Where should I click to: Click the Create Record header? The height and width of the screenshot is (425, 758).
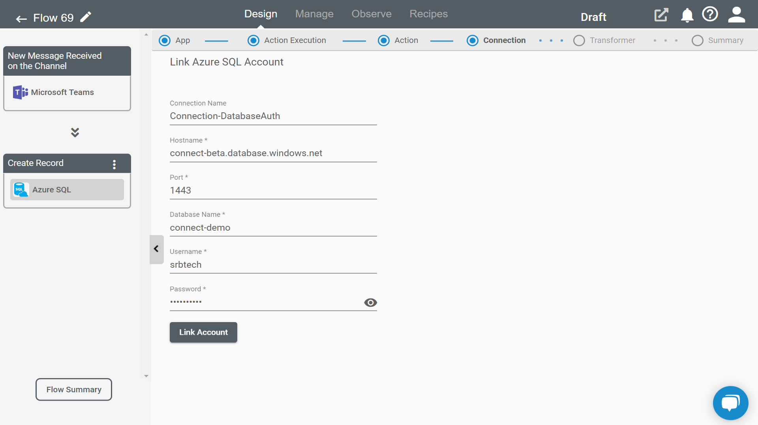point(67,164)
